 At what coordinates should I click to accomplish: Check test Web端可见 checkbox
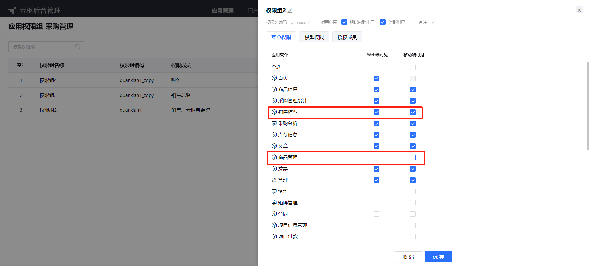376,191
